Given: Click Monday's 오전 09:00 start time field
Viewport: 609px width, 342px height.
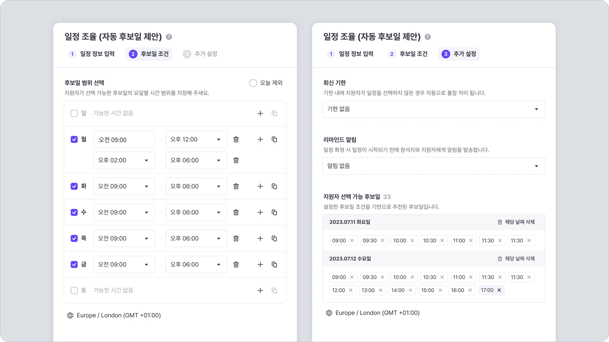Looking at the screenshot, I should pyautogui.click(x=124, y=140).
